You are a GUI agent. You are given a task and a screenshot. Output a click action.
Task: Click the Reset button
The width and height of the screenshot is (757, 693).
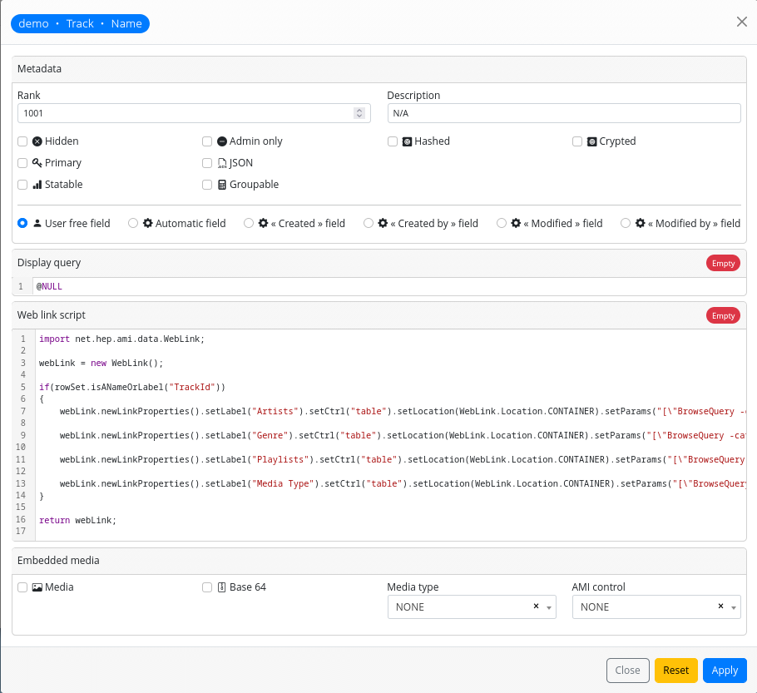point(675,670)
